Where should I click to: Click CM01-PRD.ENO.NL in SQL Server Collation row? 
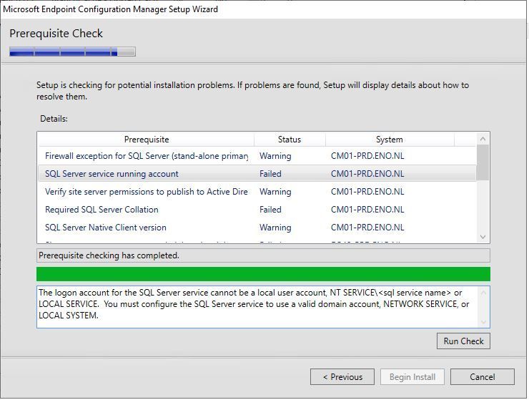367,210
